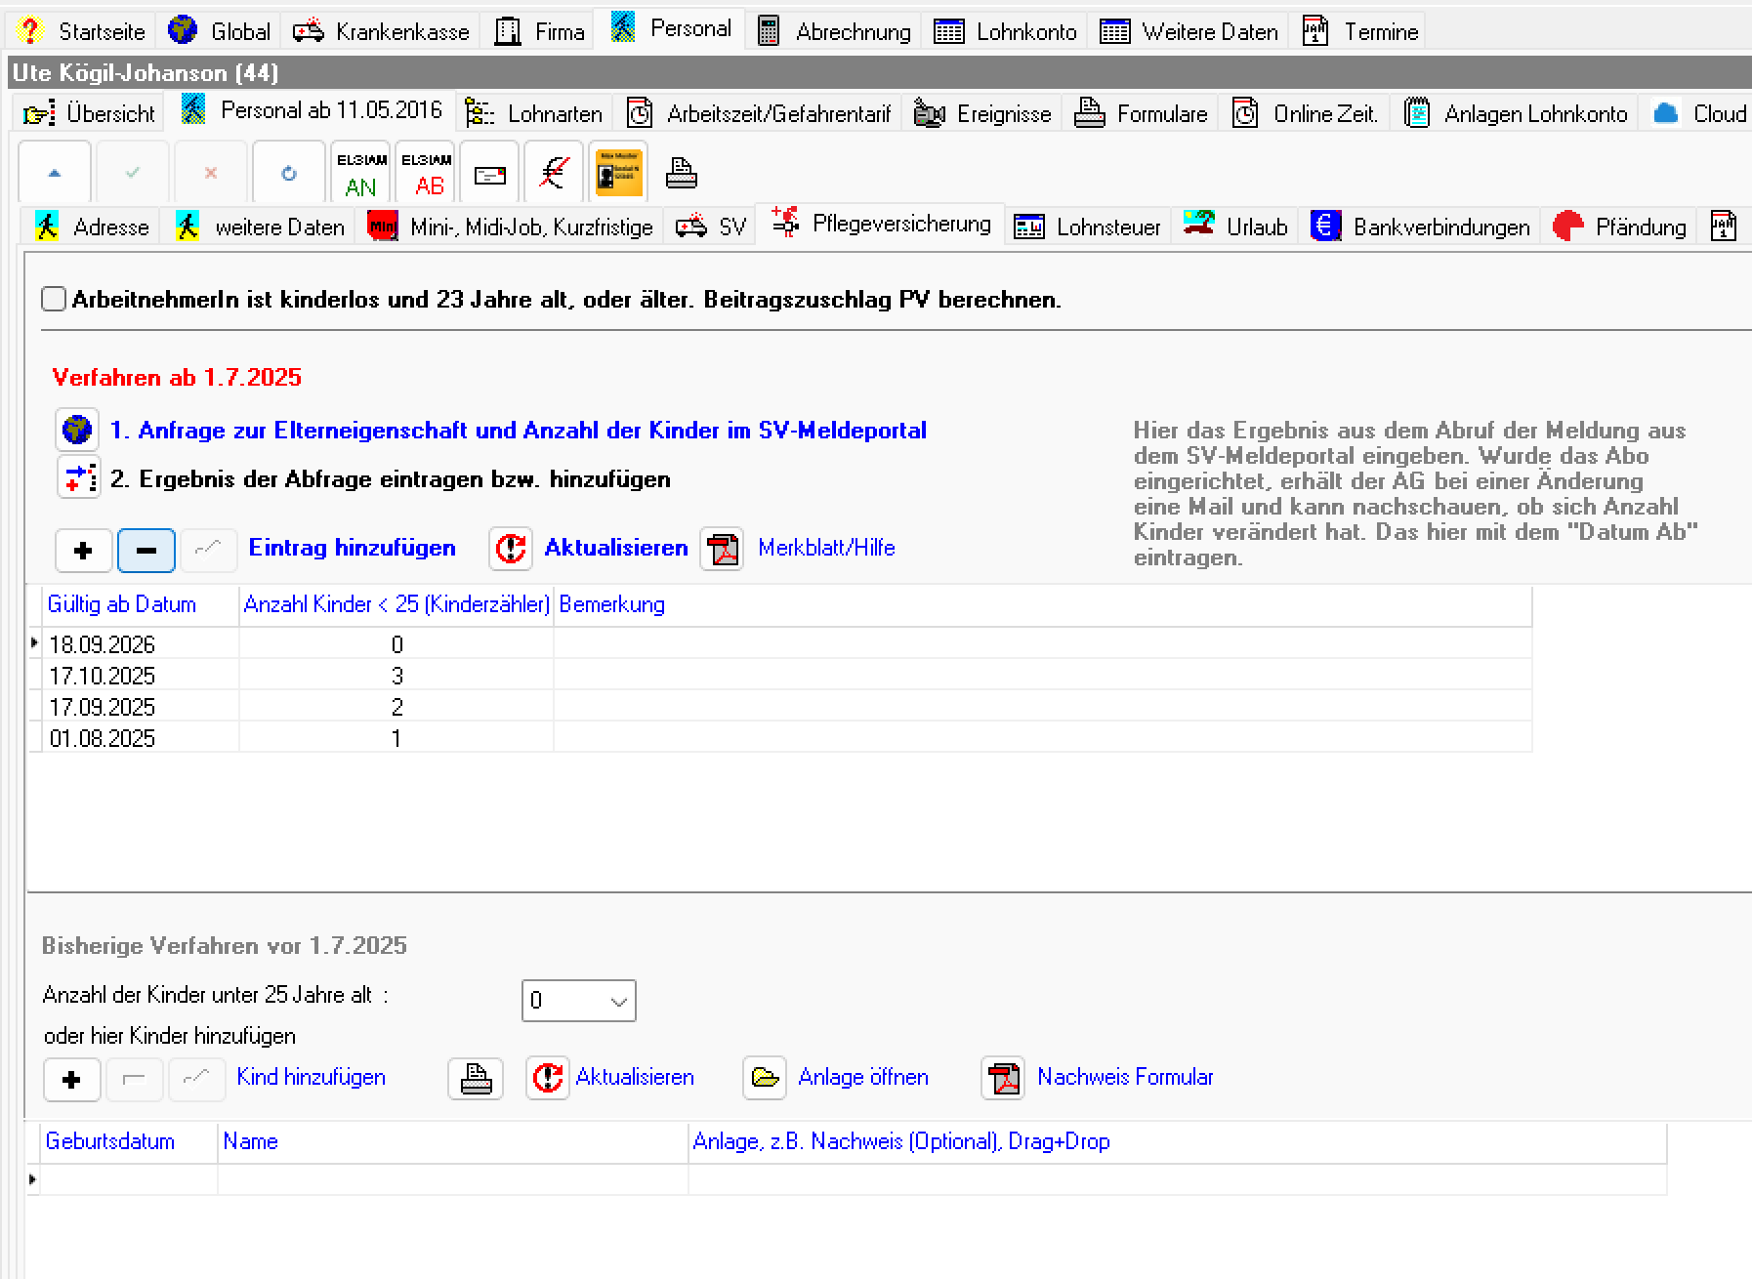Image resolution: width=1752 pixels, height=1279 pixels.
Task: Click the ELSTAM AN toolbar icon
Action: pyautogui.click(x=361, y=173)
